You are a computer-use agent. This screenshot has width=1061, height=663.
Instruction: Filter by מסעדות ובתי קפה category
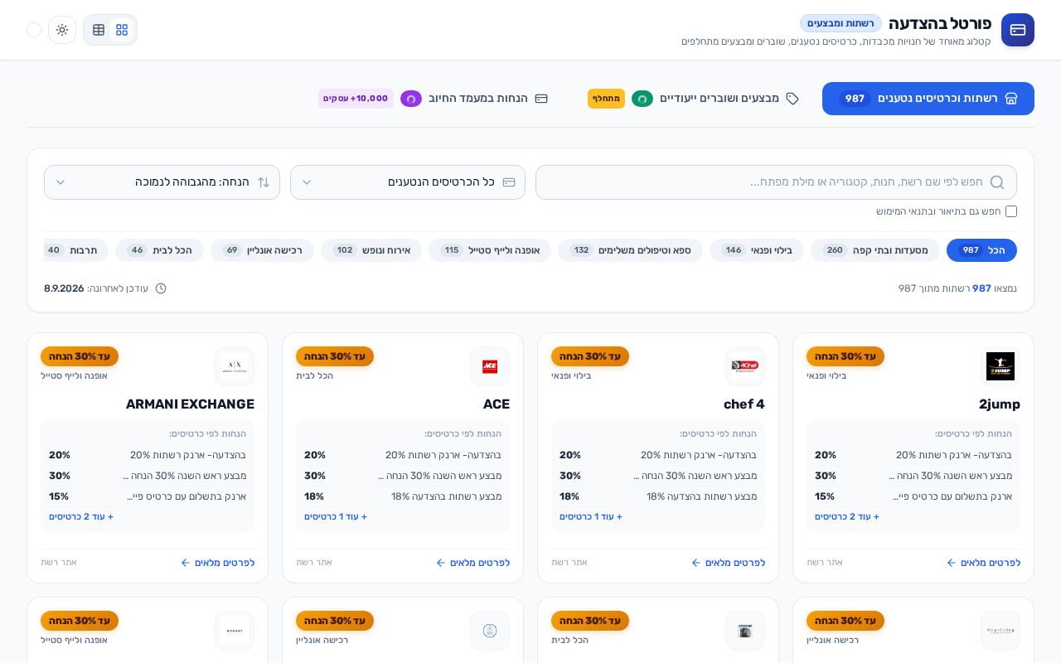pyautogui.click(x=875, y=250)
